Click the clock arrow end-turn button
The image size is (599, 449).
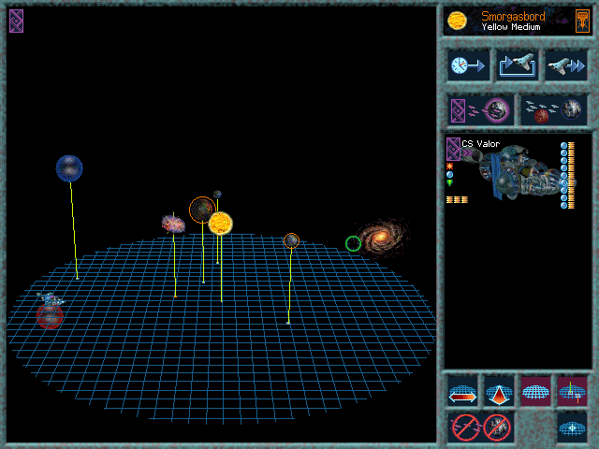pos(468,65)
